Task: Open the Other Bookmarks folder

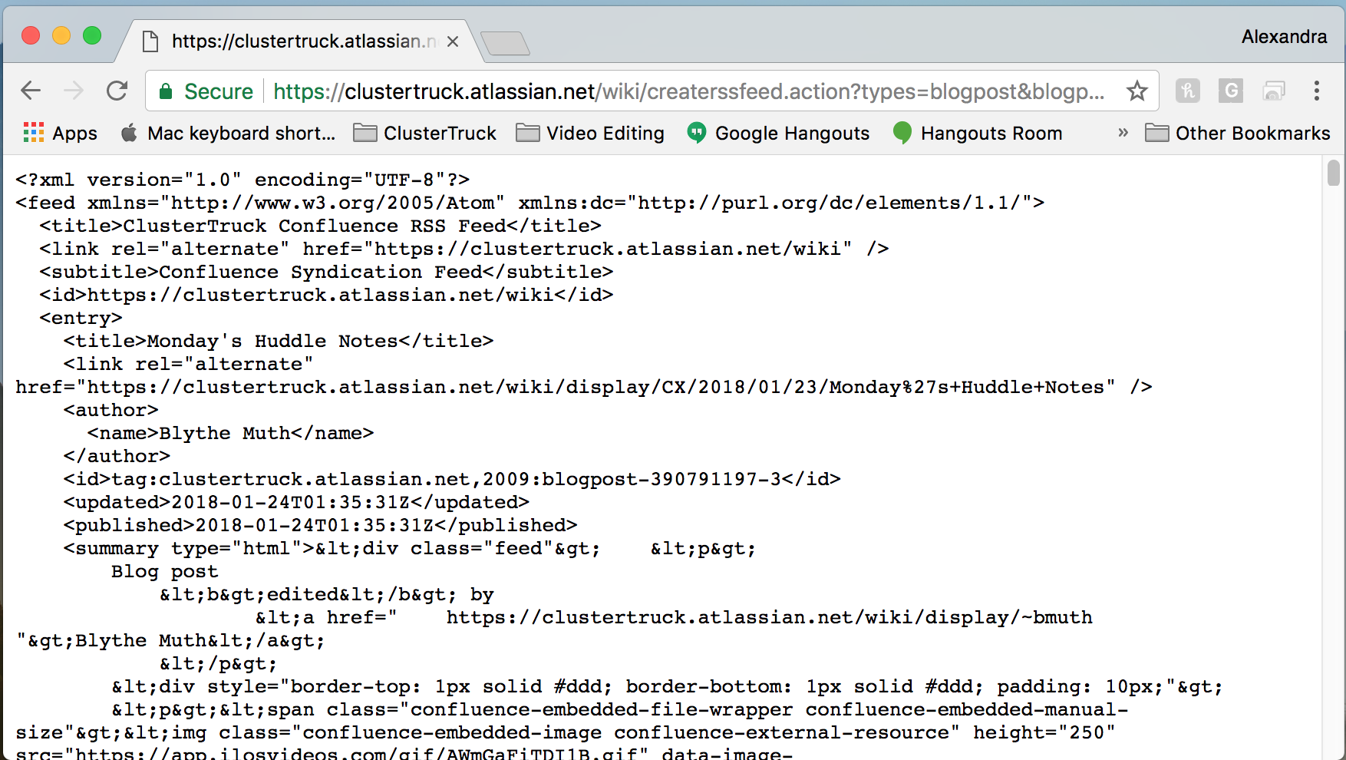Action: (1238, 133)
